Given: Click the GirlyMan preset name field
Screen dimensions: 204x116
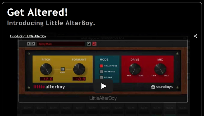Looking at the screenshot, I should pos(61,44).
